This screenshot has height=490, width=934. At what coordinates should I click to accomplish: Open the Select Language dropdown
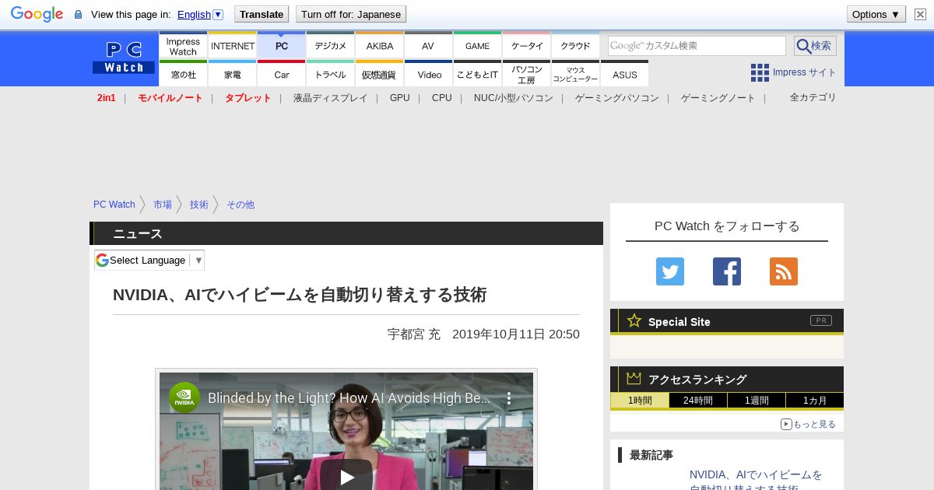coord(149,260)
